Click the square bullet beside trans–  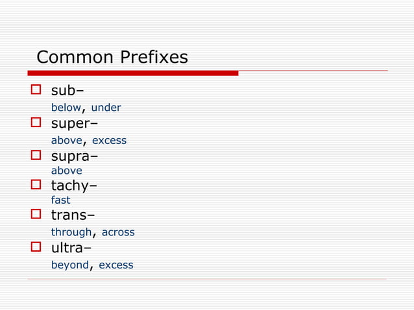click(x=36, y=215)
